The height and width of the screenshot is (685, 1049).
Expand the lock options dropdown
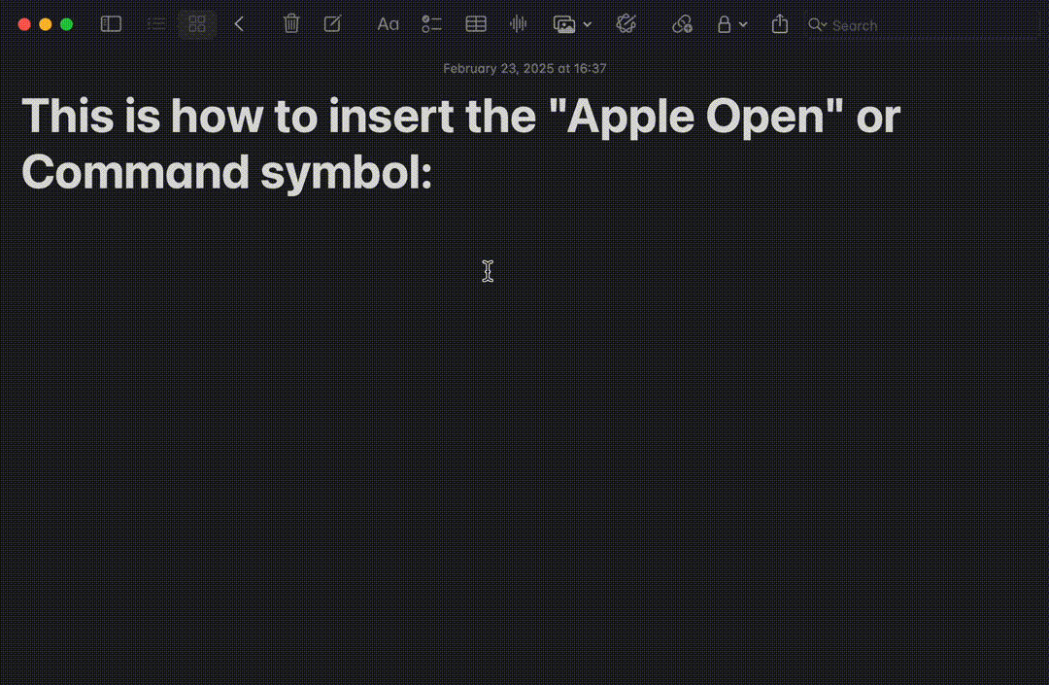coord(744,24)
